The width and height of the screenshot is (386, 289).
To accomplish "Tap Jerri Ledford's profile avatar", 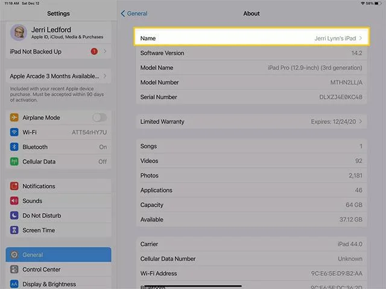I will (x=19, y=33).
